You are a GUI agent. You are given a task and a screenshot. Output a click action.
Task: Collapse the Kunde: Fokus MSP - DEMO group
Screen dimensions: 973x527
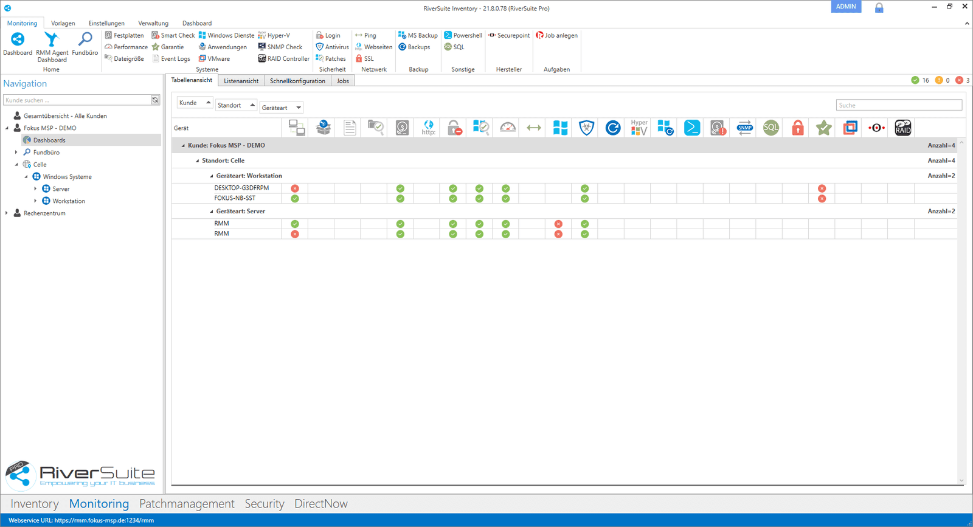[x=183, y=146]
